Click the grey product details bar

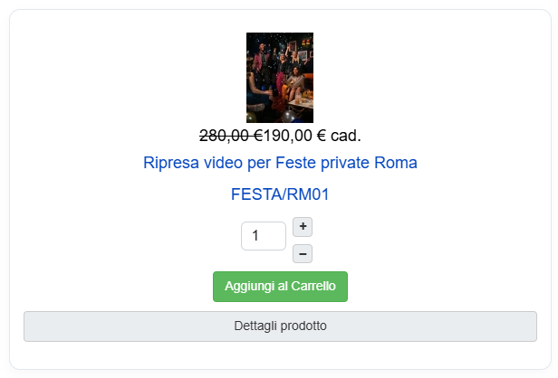[281, 326]
